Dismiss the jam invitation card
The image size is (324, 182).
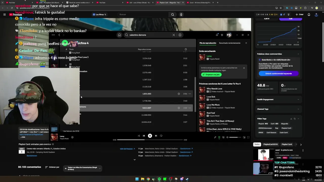pyautogui.click(x=244, y=68)
